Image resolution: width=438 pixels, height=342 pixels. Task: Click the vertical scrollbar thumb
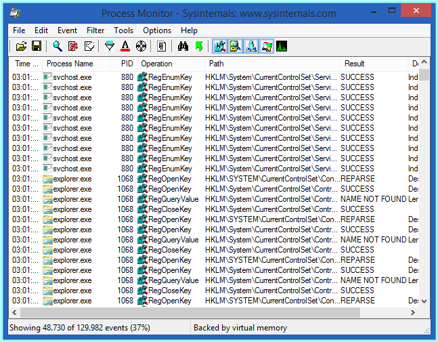[x=424, y=74]
